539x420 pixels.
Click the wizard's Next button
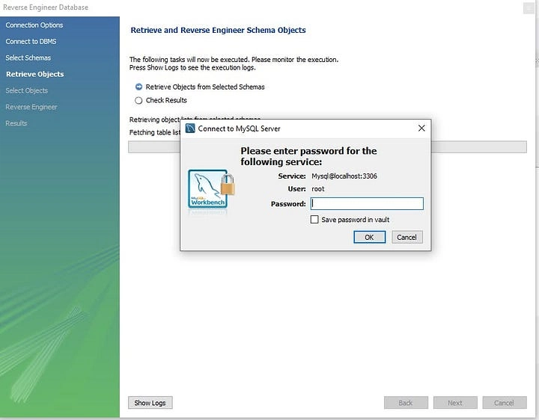coord(454,403)
